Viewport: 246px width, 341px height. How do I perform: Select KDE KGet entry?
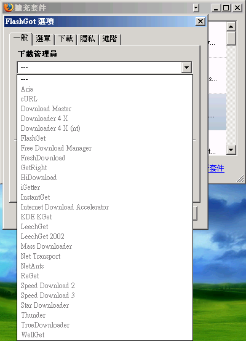pyautogui.click(x=105, y=217)
